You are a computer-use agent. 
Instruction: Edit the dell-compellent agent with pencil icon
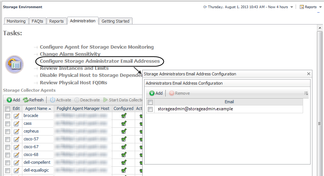tap(16, 163)
